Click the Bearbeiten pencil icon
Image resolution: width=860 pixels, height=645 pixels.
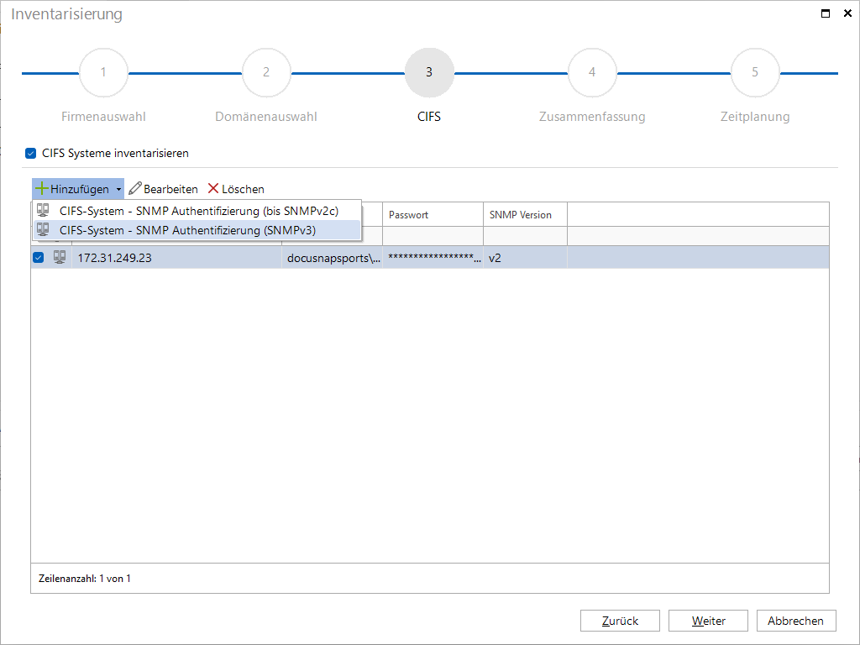(x=135, y=189)
